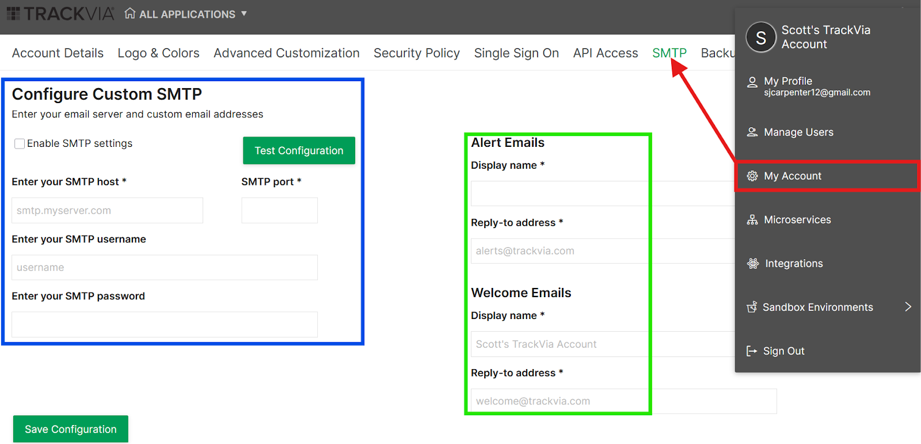Screen dimensions: 921x444
Task: Click the Microservices hierarchy icon
Action: [752, 220]
